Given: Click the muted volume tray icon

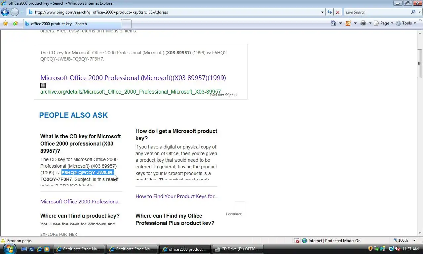Looking at the screenshot, I should tap(398, 249).
